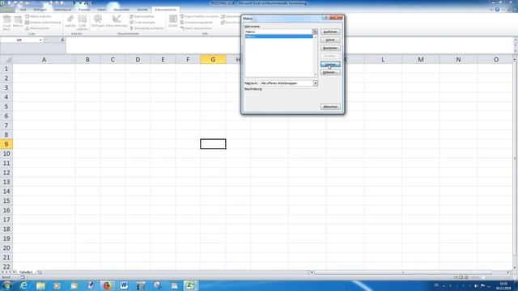Open Makrosicherheit settings

37,28
